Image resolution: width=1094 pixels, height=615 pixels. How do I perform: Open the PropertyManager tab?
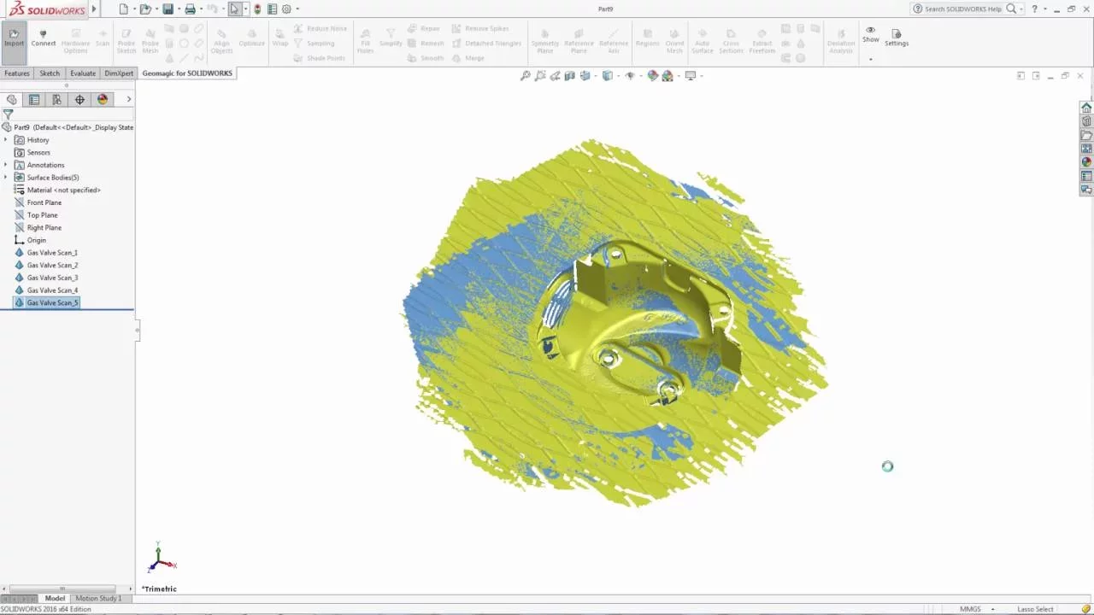click(x=34, y=99)
